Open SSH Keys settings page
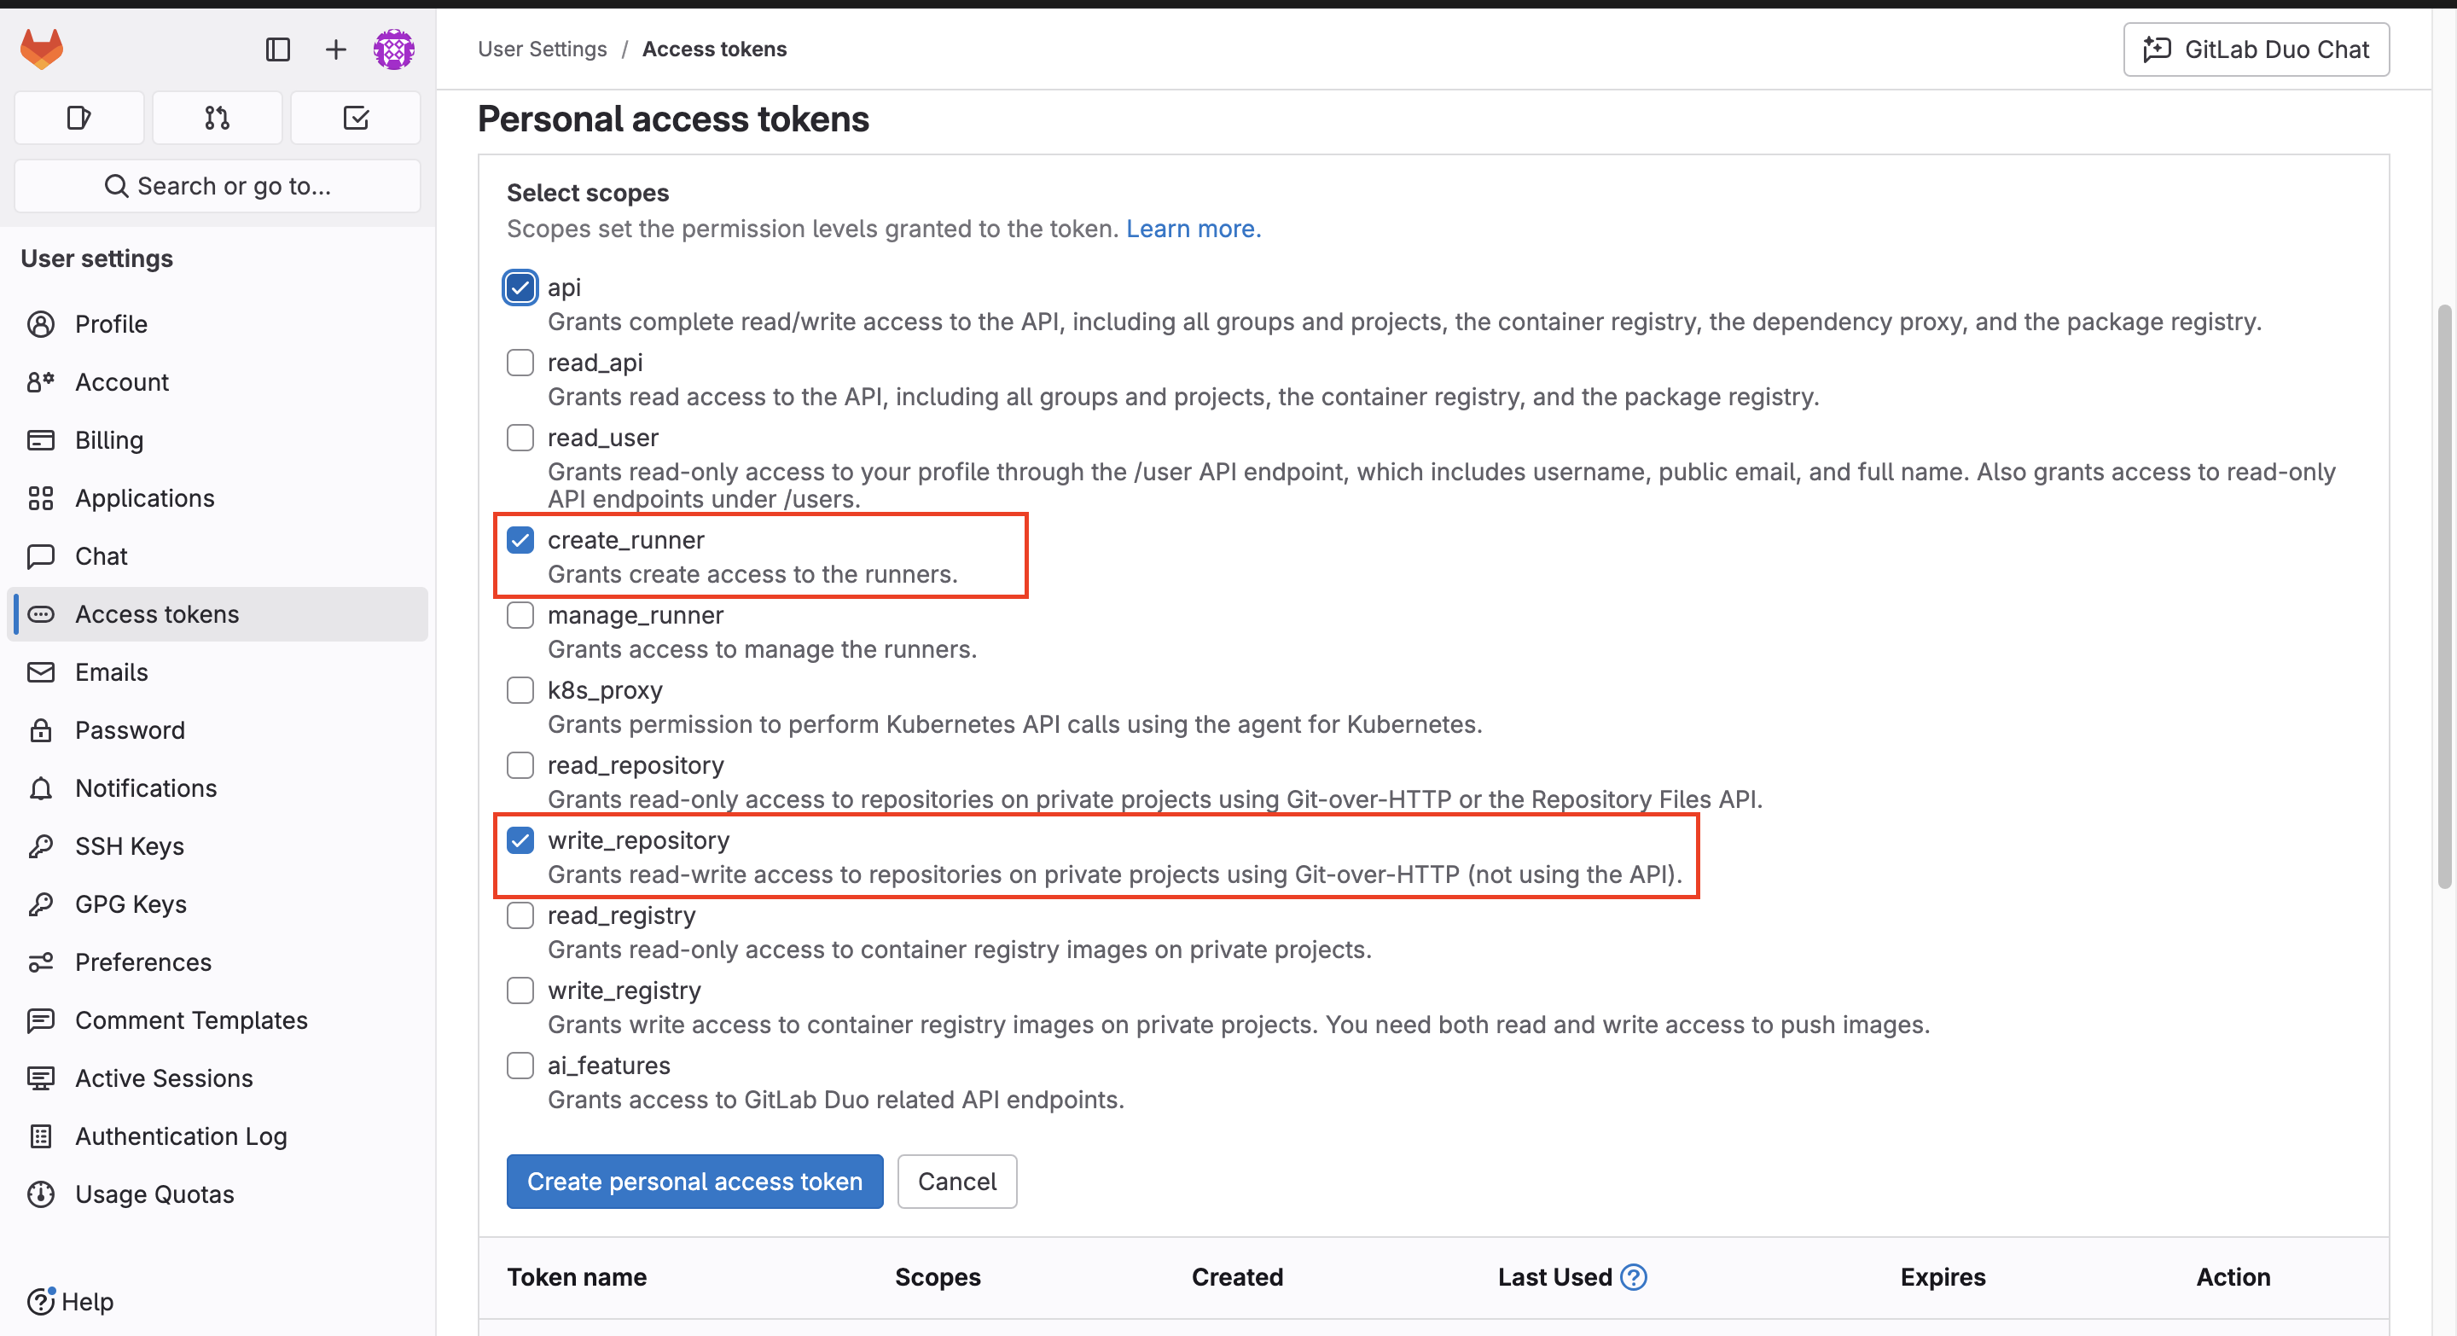 click(x=130, y=845)
